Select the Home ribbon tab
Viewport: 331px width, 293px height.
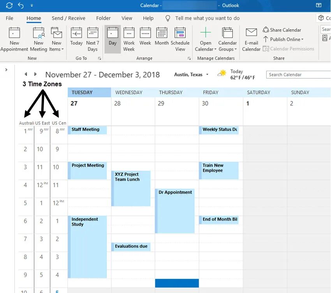[34, 18]
